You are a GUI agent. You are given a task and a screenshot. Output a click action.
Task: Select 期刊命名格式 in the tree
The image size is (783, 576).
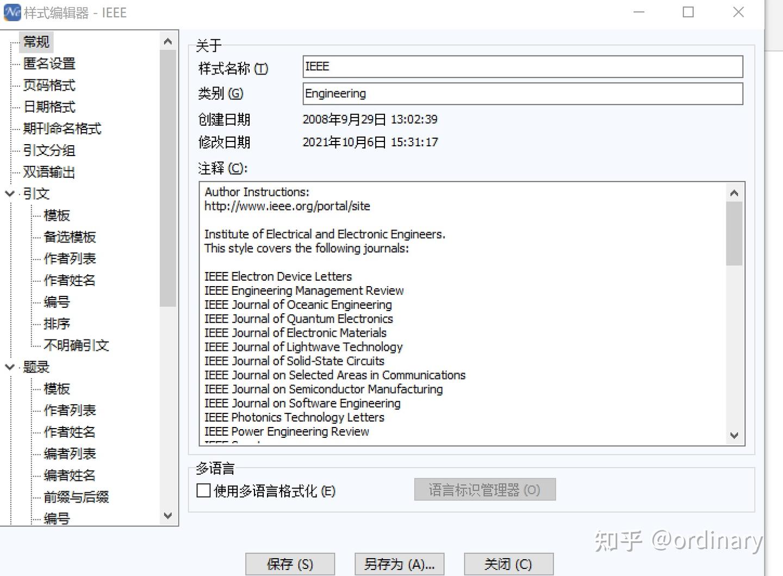tap(61, 129)
